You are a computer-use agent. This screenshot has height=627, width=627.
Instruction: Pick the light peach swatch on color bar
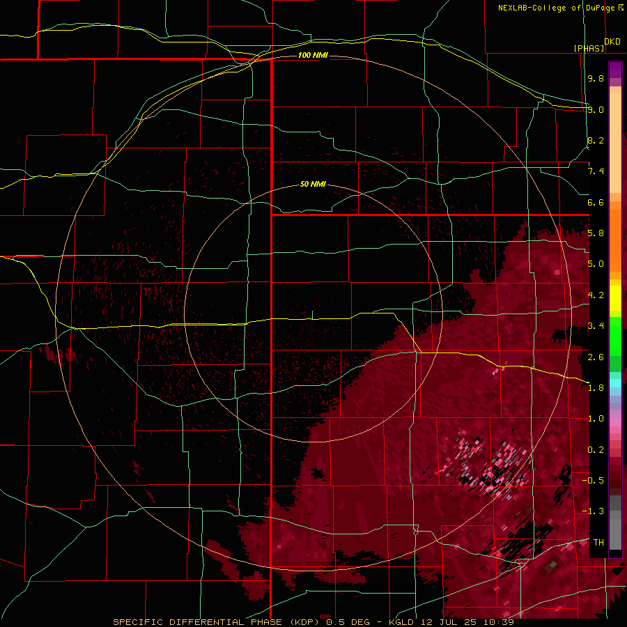pyautogui.click(x=615, y=144)
